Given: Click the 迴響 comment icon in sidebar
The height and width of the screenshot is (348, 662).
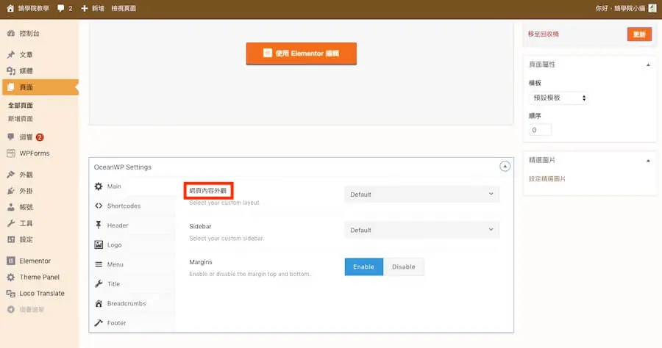Looking at the screenshot, I should click(x=11, y=137).
